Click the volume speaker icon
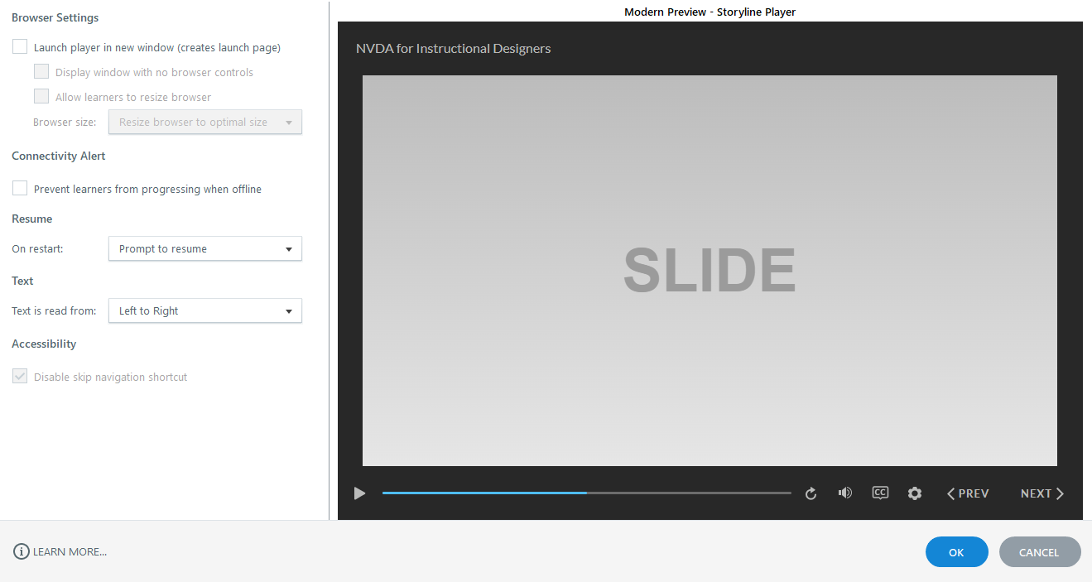This screenshot has width=1092, height=582. point(844,493)
